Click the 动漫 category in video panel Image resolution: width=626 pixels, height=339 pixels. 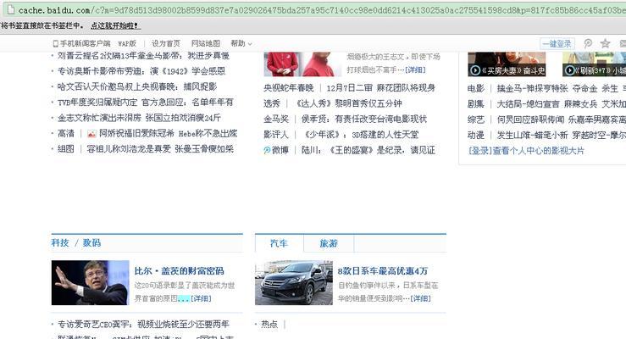click(475, 136)
